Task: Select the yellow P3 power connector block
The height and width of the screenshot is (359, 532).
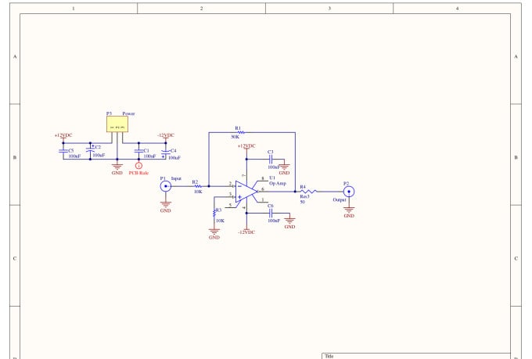Action: [117, 124]
